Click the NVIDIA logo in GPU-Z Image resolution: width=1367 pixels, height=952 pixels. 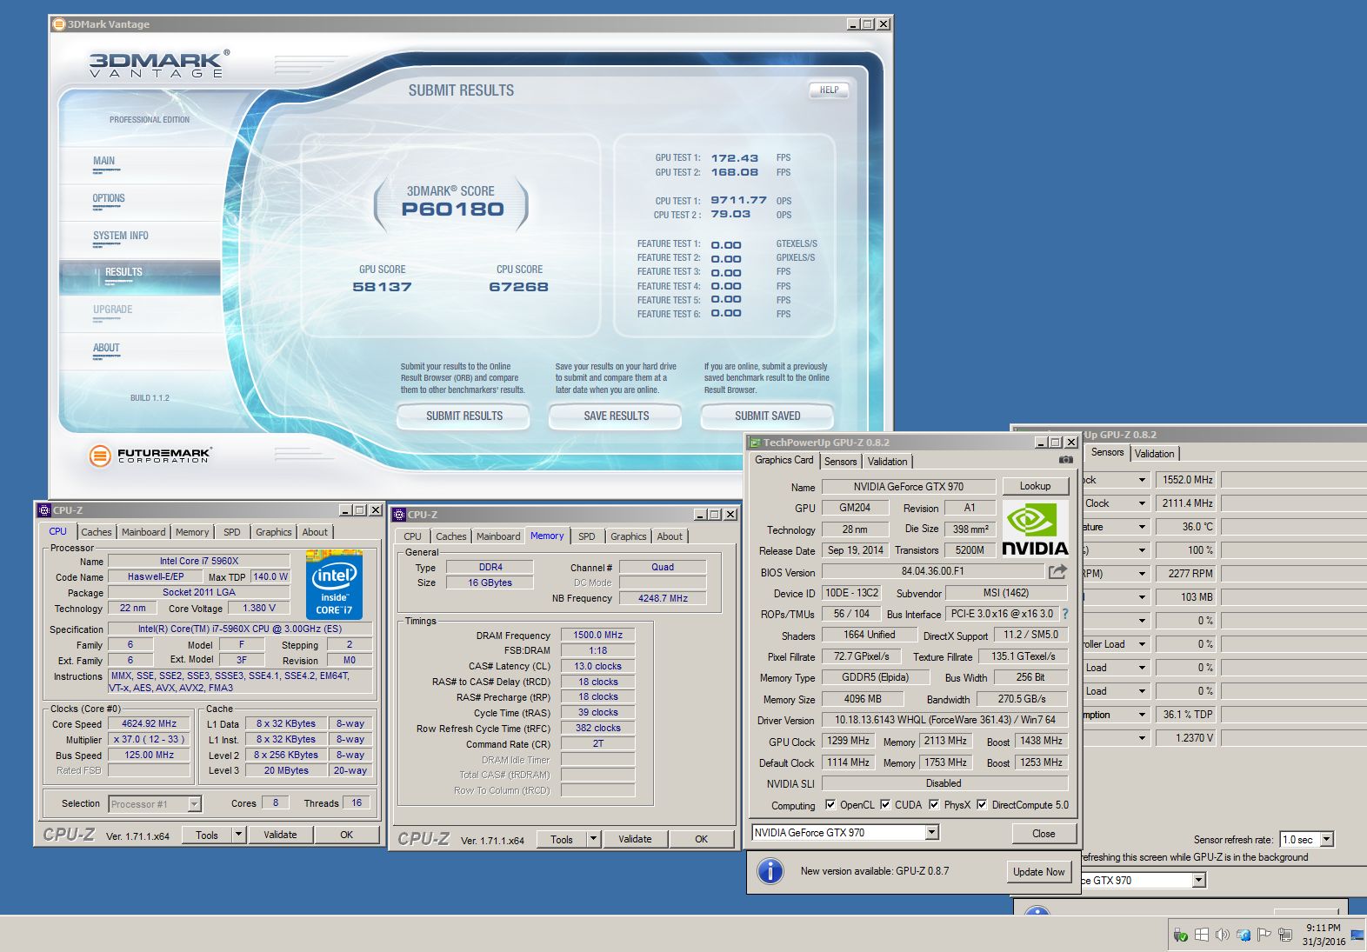pos(1035,529)
